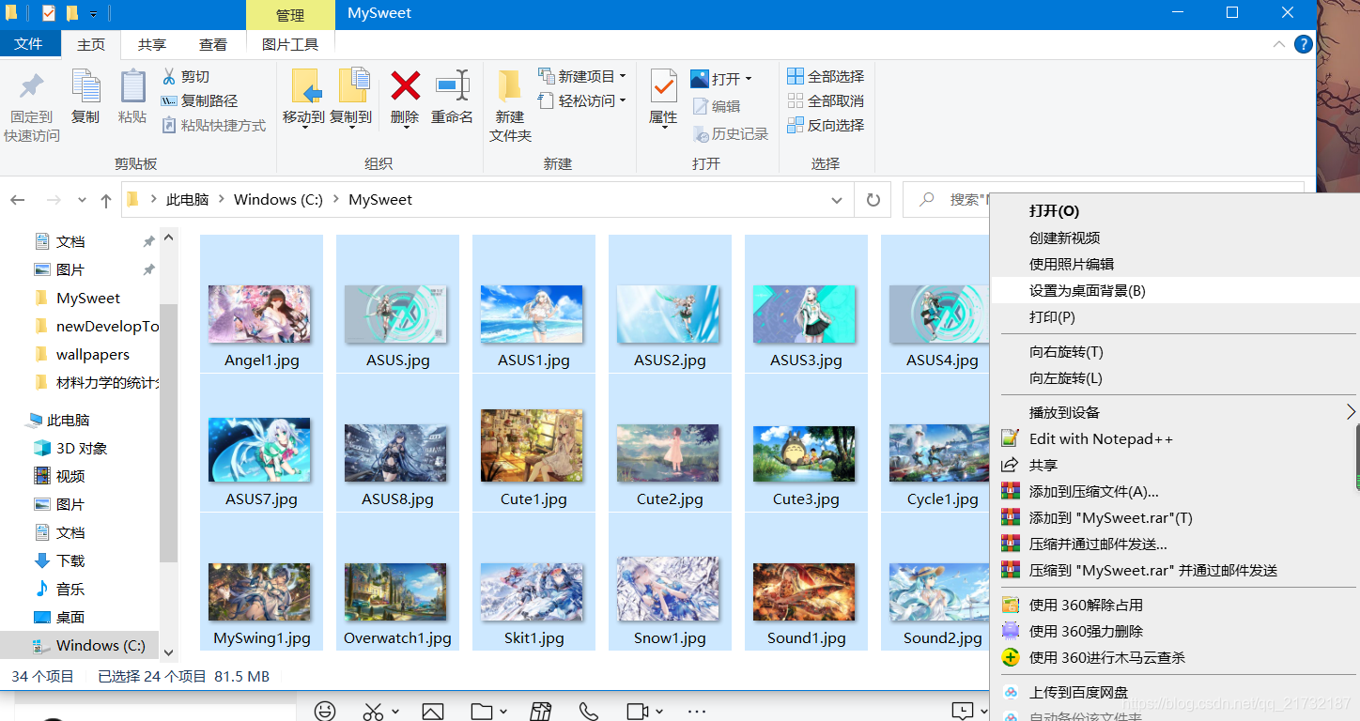The height and width of the screenshot is (721, 1360).
Task: Expand the New item (新建项目) dropdown
Action: tap(622, 76)
